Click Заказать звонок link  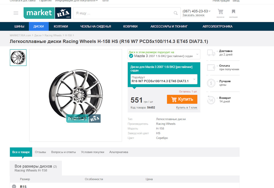point(194,15)
